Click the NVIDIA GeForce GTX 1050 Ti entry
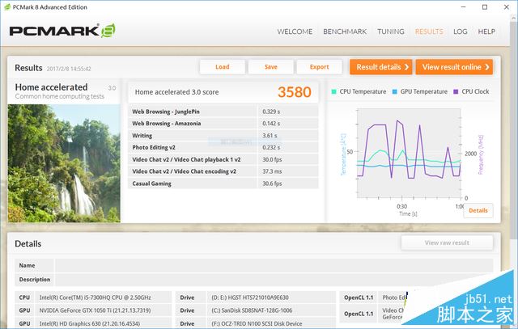Image resolution: width=518 pixels, height=329 pixels. [x=95, y=310]
